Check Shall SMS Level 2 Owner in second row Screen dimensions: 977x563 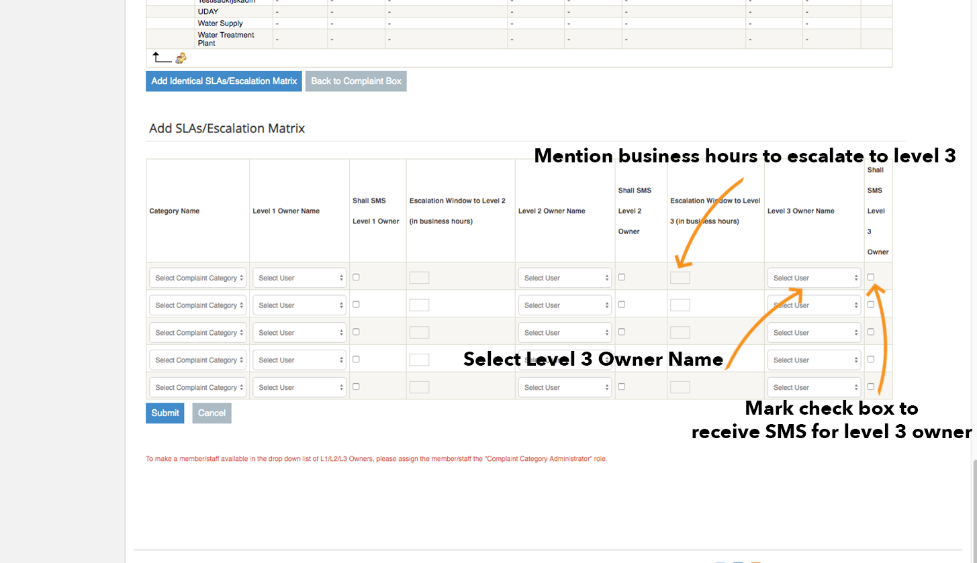click(x=621, y=304)
